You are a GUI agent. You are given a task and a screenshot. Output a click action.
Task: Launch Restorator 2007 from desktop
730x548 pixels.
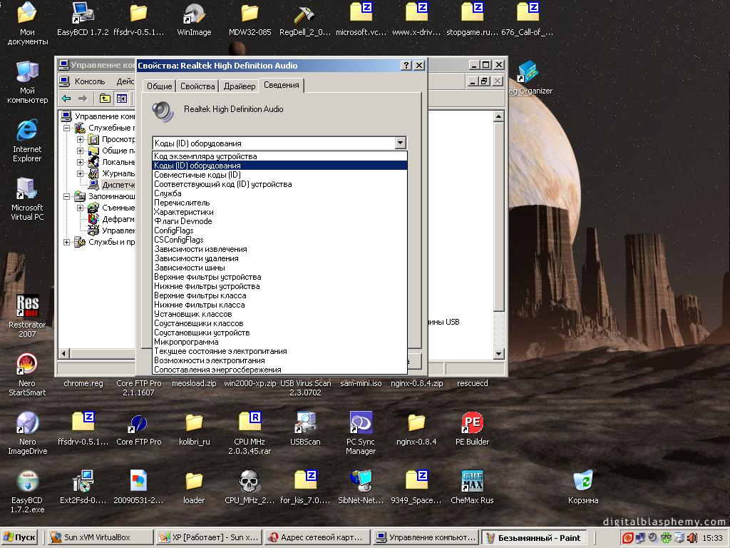(x=27, y=305)
